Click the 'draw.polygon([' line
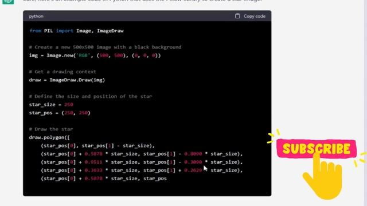The image size is (367, 206). 49,137
